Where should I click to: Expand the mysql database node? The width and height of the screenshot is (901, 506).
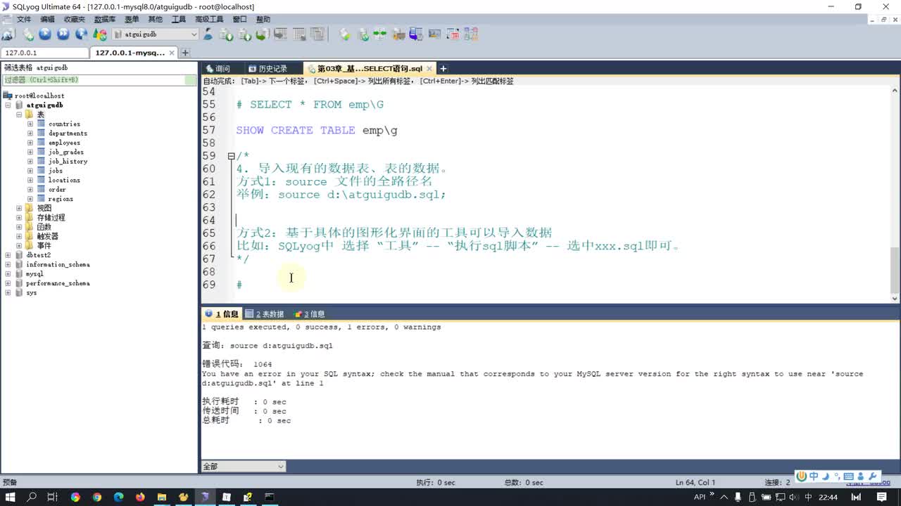[8, 274]
